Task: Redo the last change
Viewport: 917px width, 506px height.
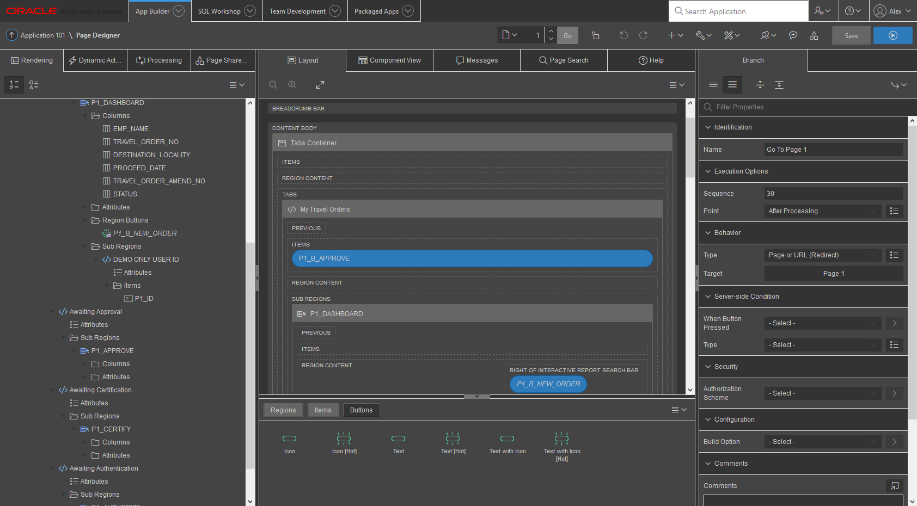Action: 644,35
